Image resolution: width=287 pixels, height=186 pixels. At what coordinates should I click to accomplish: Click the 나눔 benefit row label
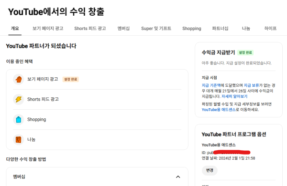pos(31,139)
